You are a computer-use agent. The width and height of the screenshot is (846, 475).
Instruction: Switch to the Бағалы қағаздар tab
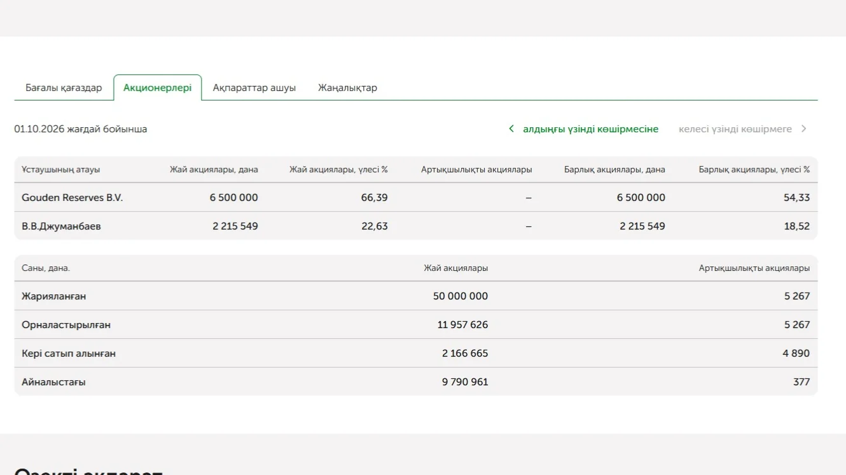click(64, 88)
